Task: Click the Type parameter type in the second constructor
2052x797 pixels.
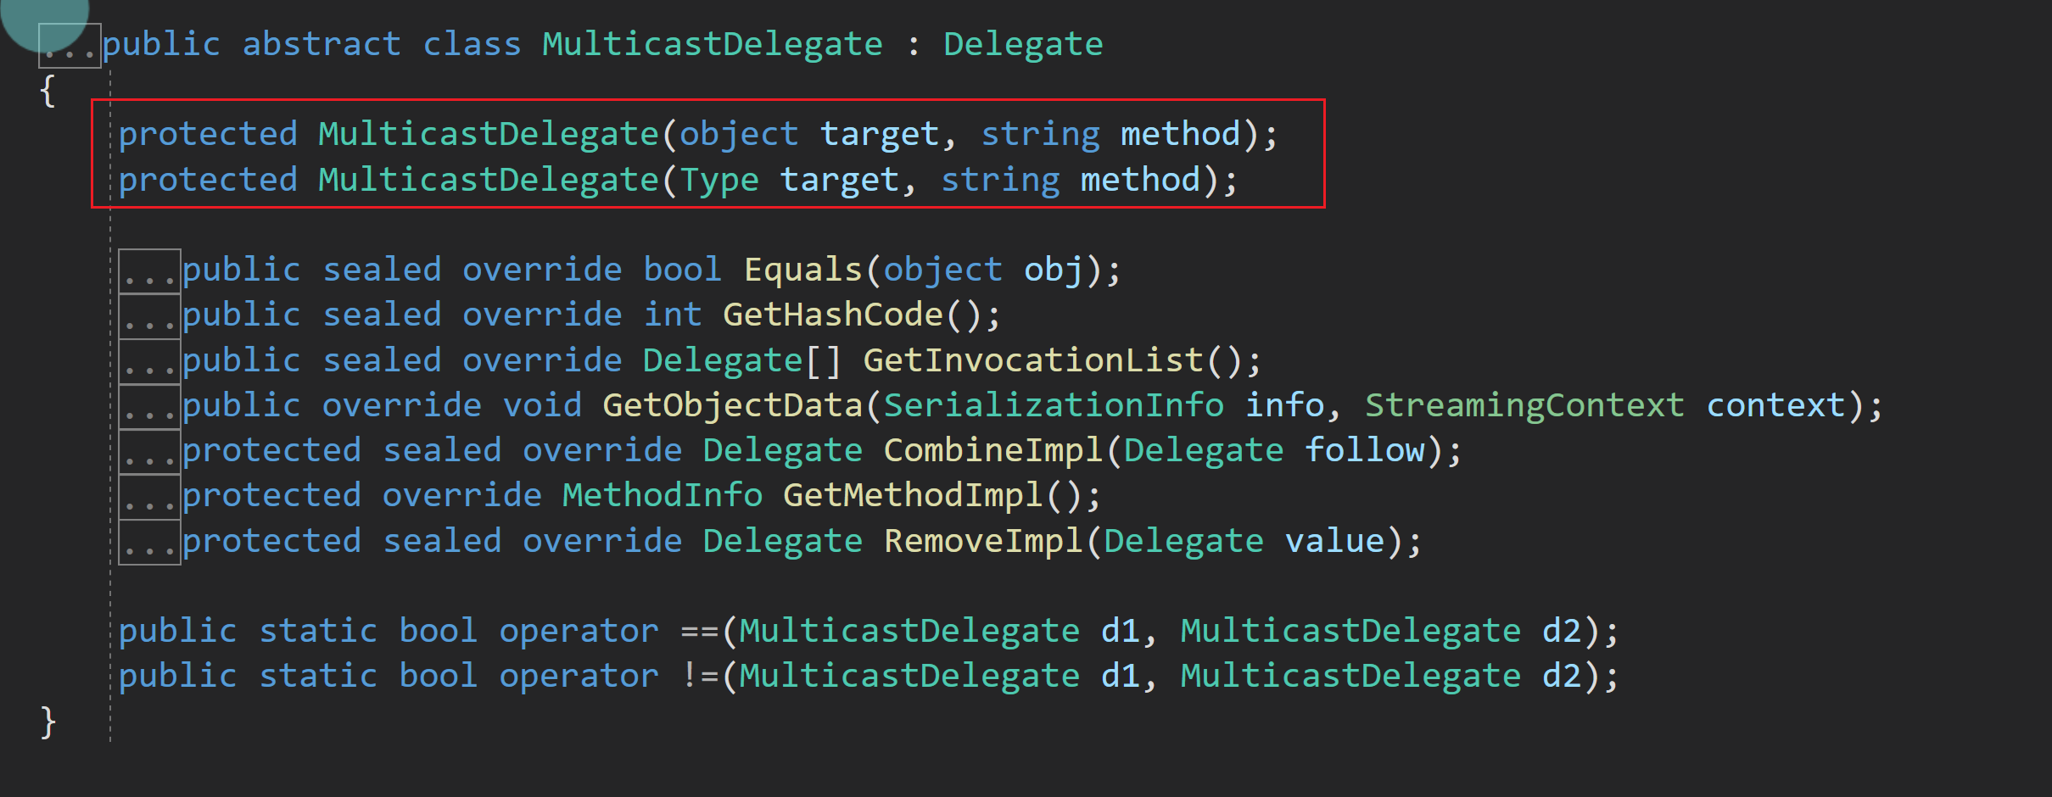Action: (x=719, y=180)
